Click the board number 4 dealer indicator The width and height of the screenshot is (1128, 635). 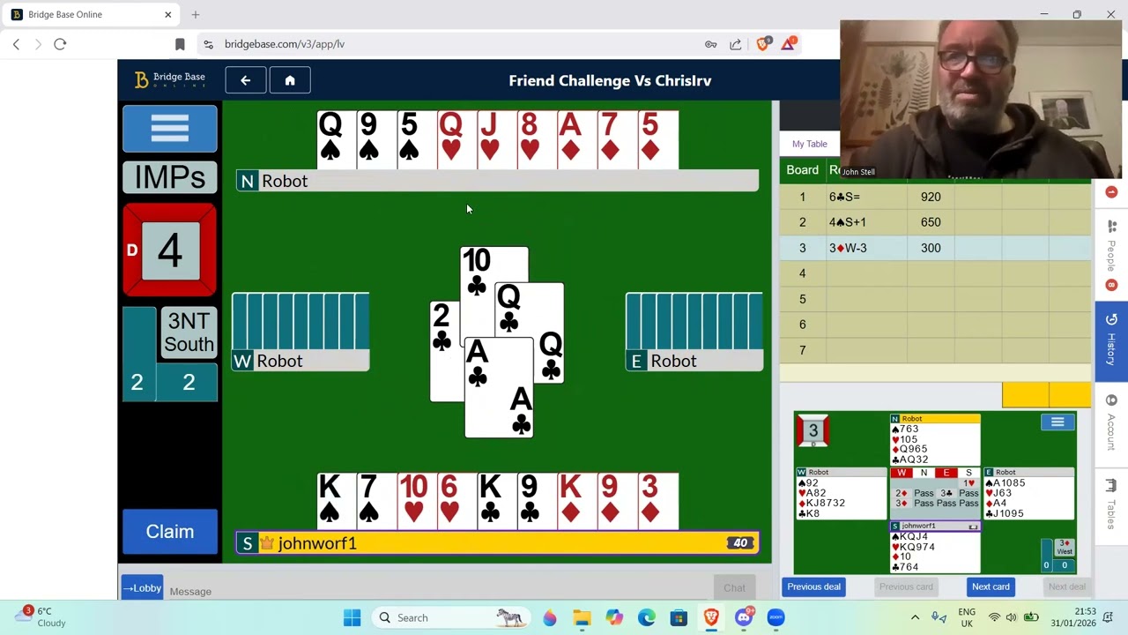(169, 250)
